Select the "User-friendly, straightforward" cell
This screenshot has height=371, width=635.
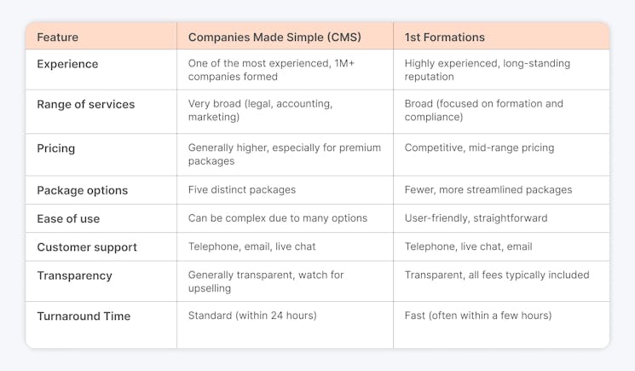point(476,218)
